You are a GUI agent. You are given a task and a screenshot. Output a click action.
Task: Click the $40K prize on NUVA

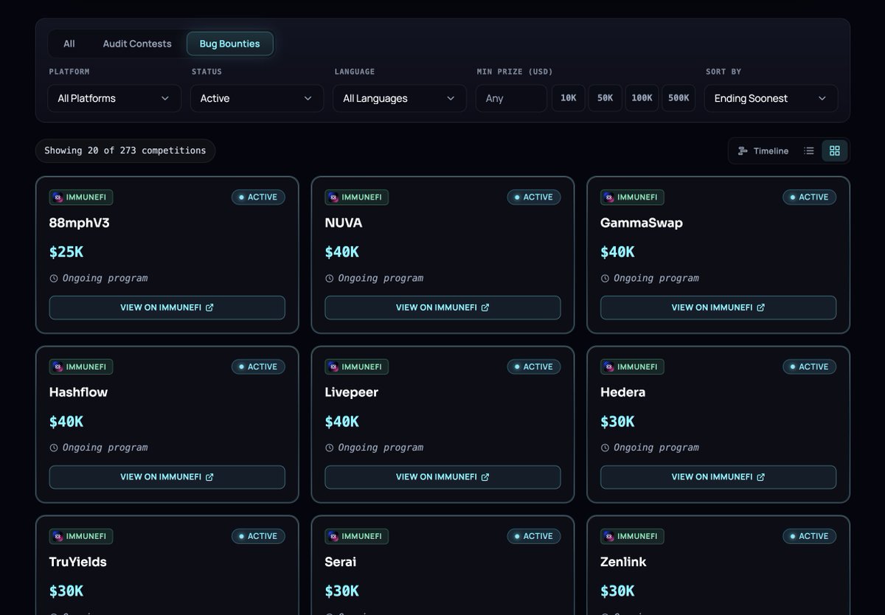pyautogui.click(x=342, y=252)
